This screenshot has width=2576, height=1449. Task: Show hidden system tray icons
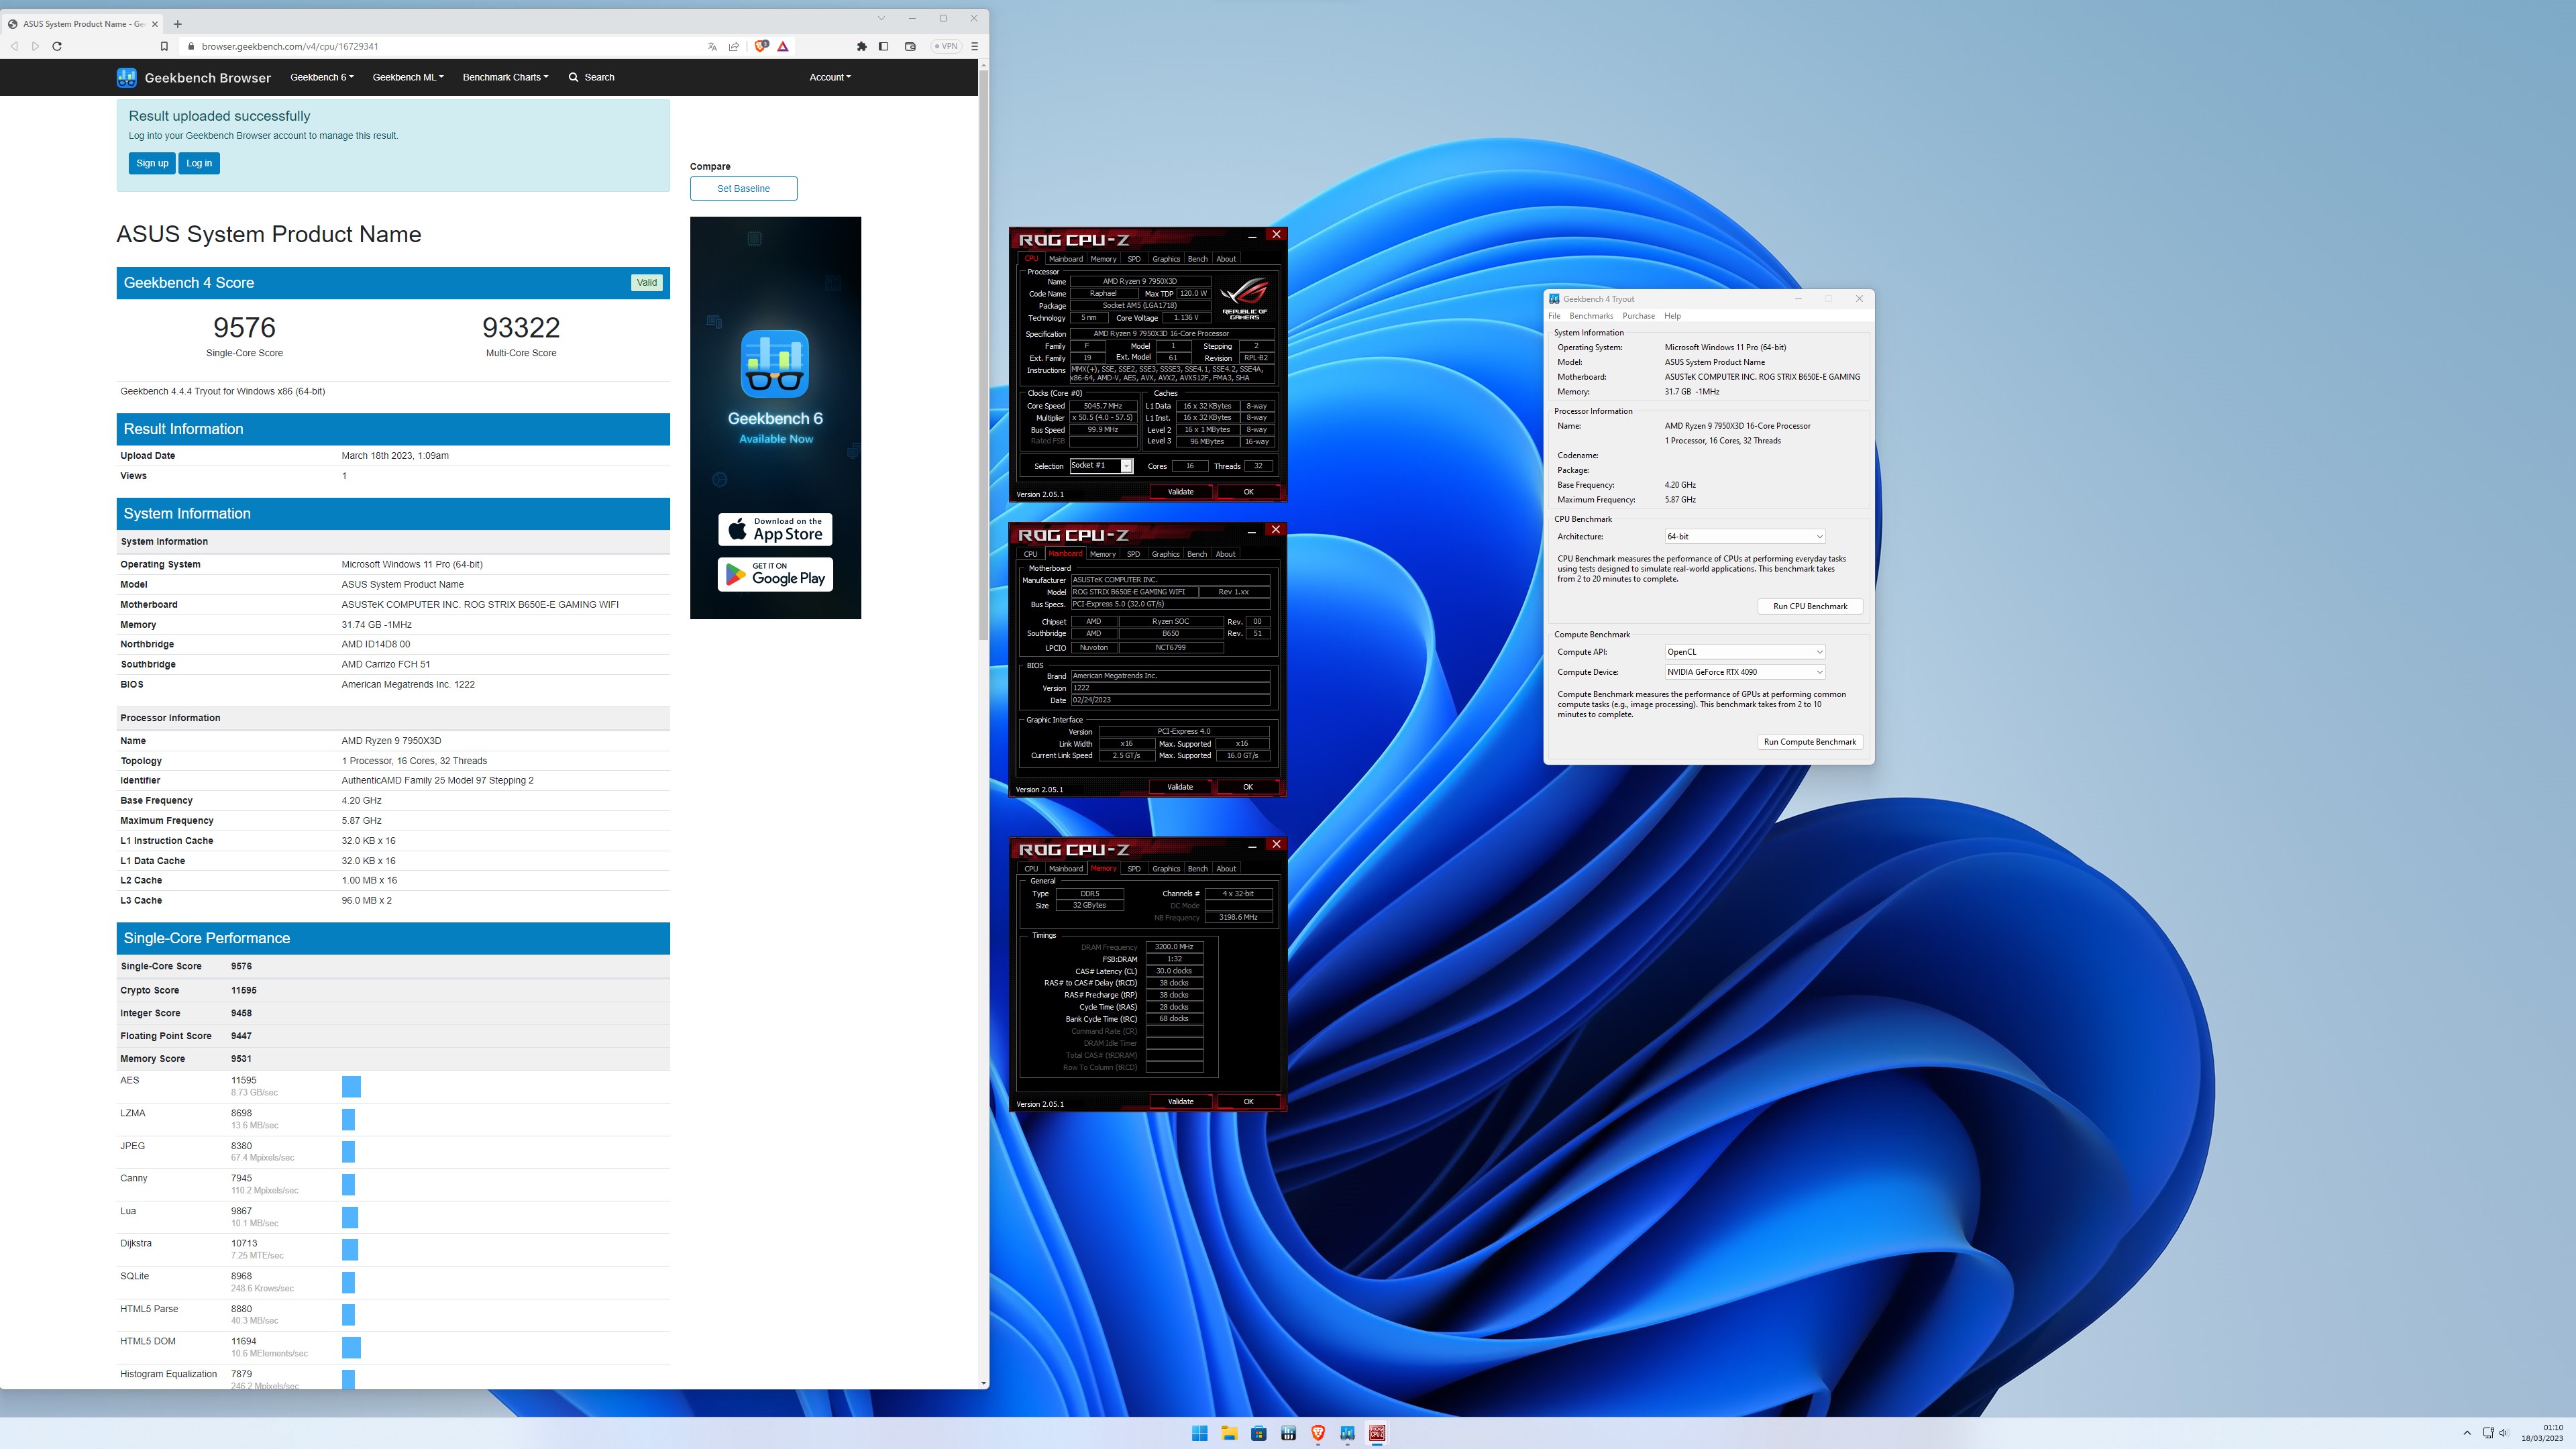click(x=2467, y=1433)
